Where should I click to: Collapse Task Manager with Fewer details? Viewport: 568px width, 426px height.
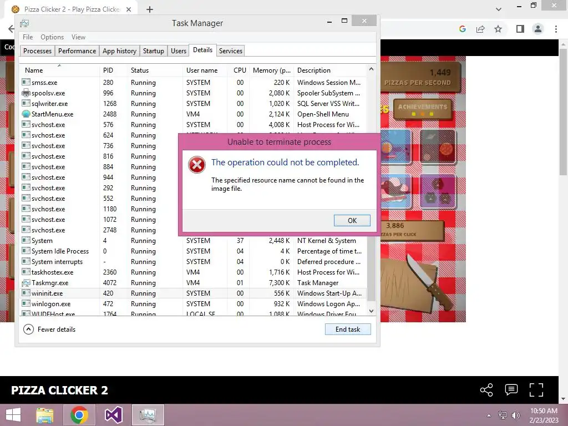(49, 329)
